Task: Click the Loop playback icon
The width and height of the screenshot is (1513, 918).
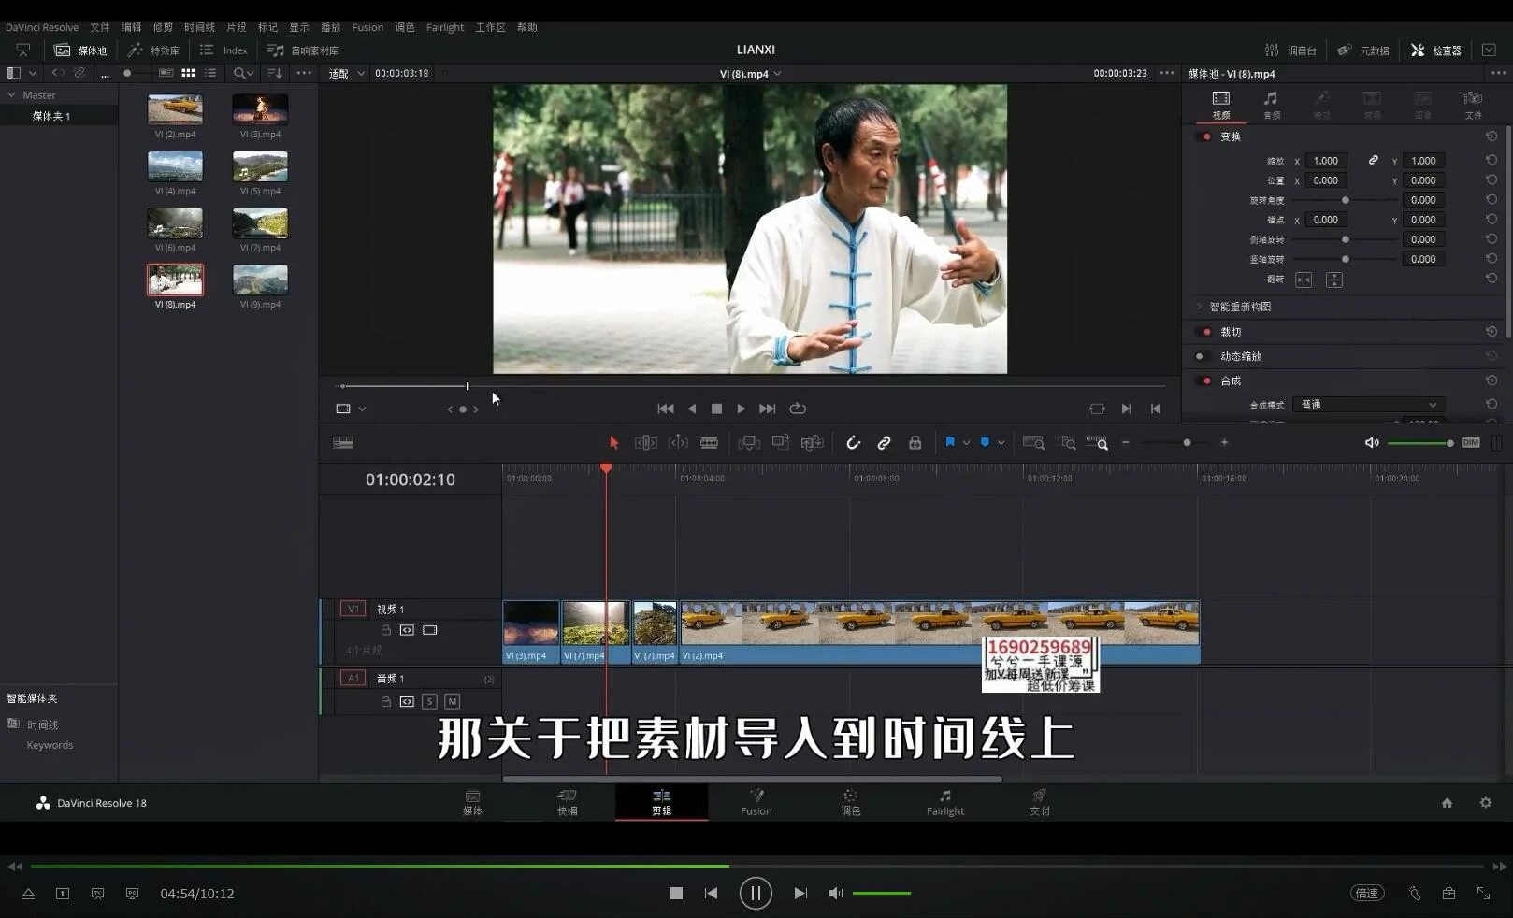Action: tap(798, 409)
